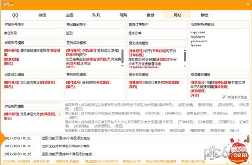Click inside the 签到失败模板 text box
Image resolution: width=252 pixels, height=165 pixels.
95,89
